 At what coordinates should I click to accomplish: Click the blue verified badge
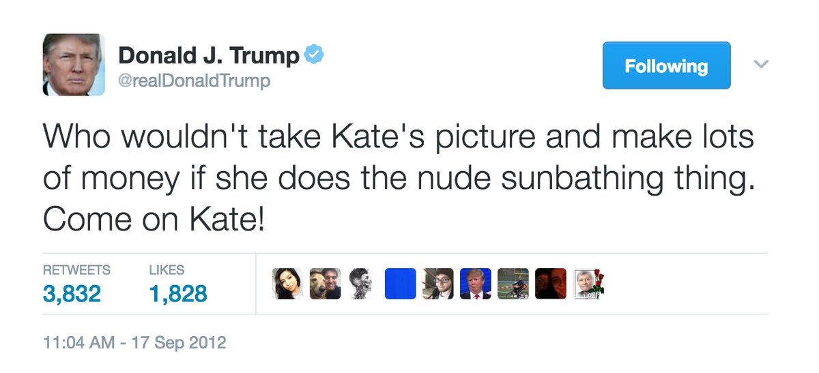(x=314, y=55)
